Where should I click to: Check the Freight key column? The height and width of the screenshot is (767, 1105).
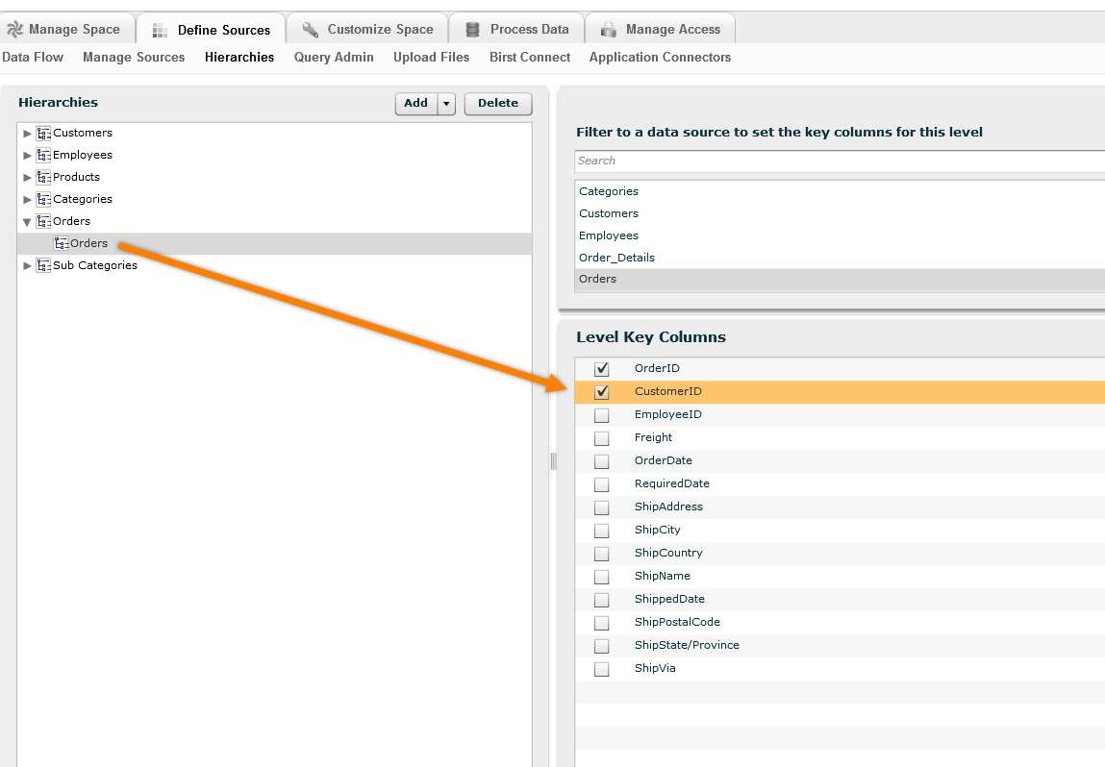point(601,438)
